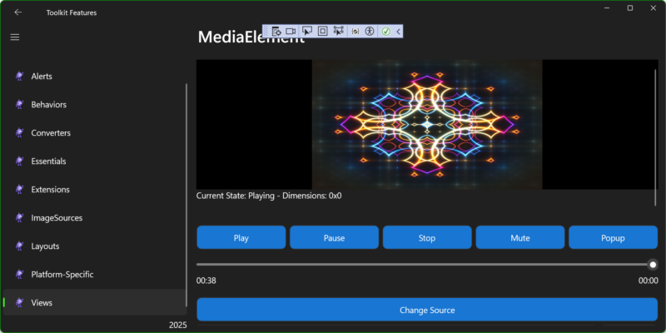Screen dimensions: 666x333
Task: Click the Platform-Specific item's bot icon
Action: pyautogui.click(x=19, y=275)
